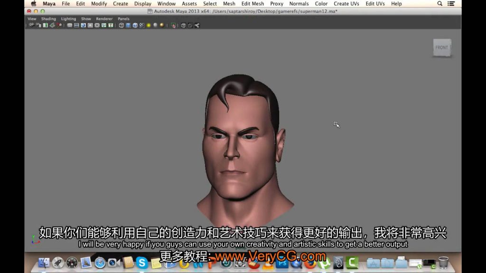
Task: Click the FRONT face of the view cube
Action: 442,48
